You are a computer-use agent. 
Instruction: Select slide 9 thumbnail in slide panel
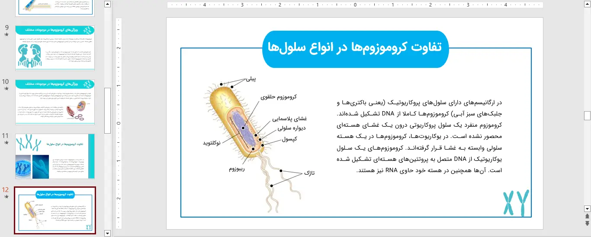[55, 48]
